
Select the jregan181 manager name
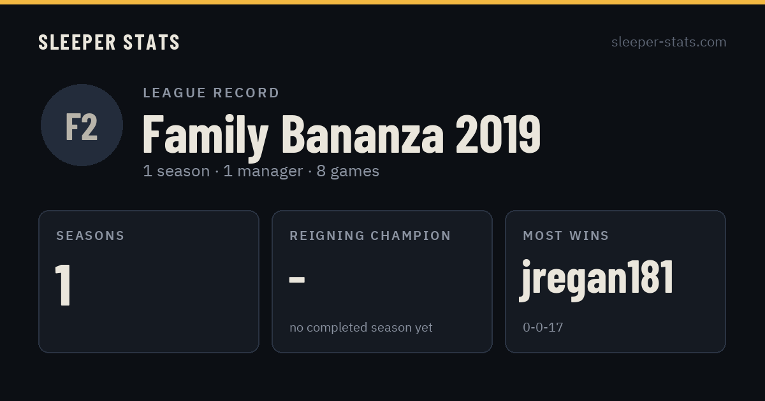point(598,279)
